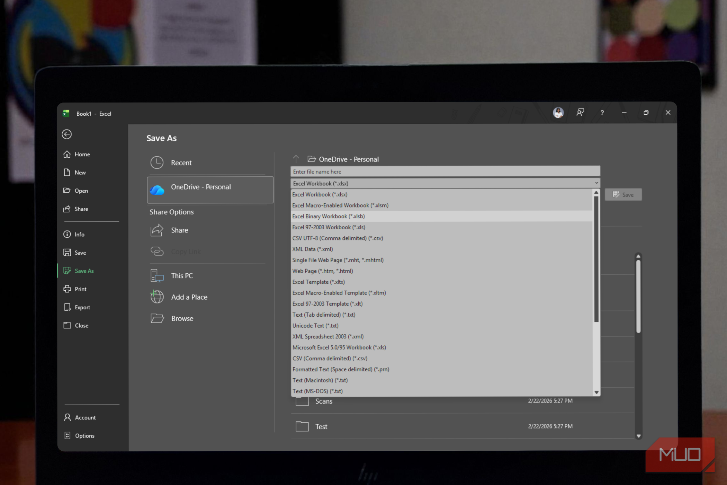Open Excel Options in sidebar
This screenshot has width=727, height=485.
(84, 436)
